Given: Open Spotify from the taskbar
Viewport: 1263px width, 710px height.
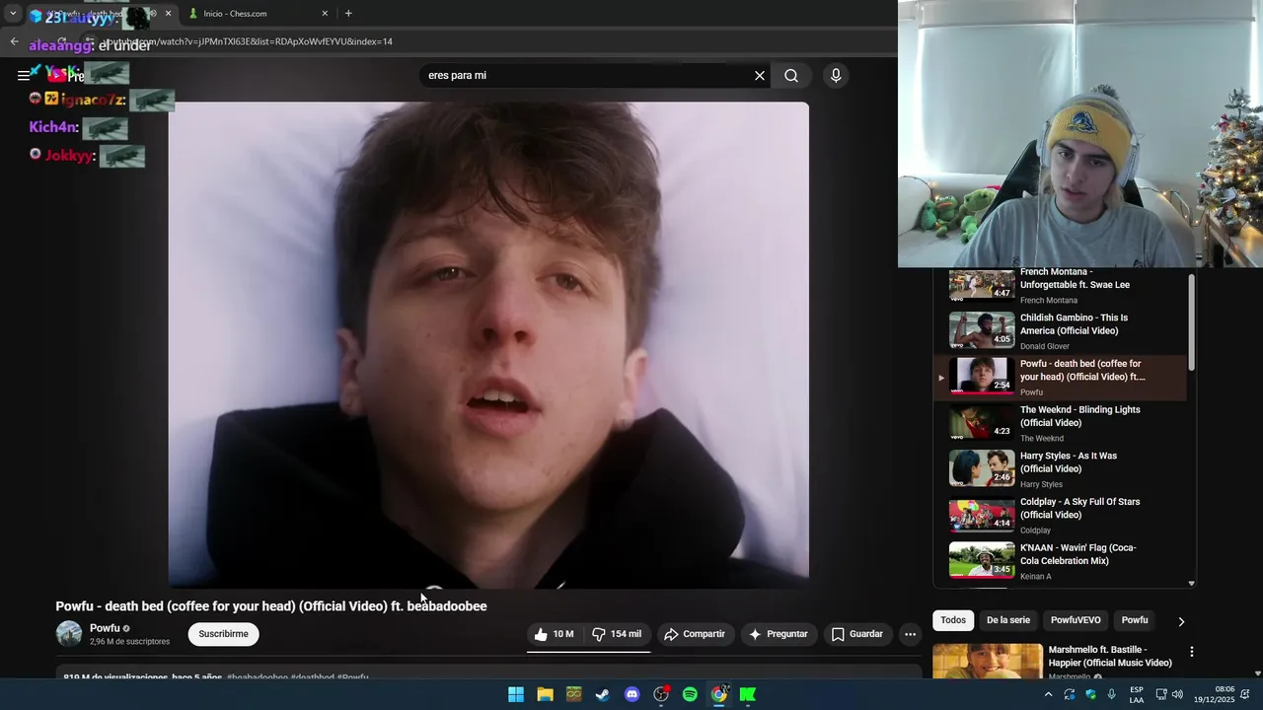Looking at the screenshot, I should tap(690, 694).
